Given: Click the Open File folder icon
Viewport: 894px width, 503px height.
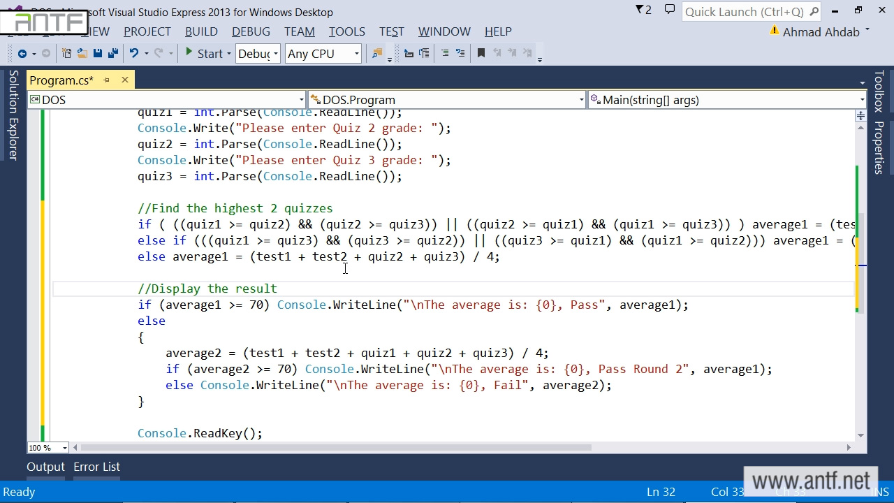Looking at the screenshot, I should click(82, 54).
